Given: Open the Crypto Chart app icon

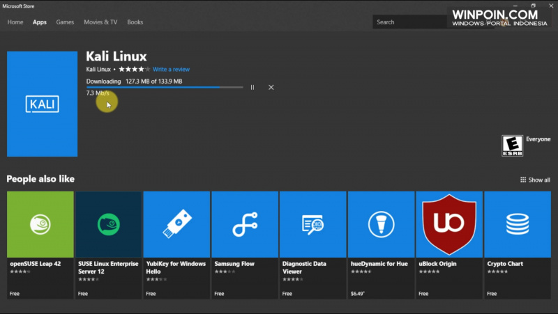Looking at the screenshot, I should [x=518, y=224].
